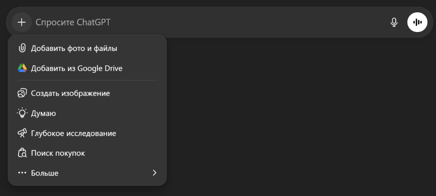Select Создать изображение menu entry
The image size is (436, 196).
click(x=70, y=93)
